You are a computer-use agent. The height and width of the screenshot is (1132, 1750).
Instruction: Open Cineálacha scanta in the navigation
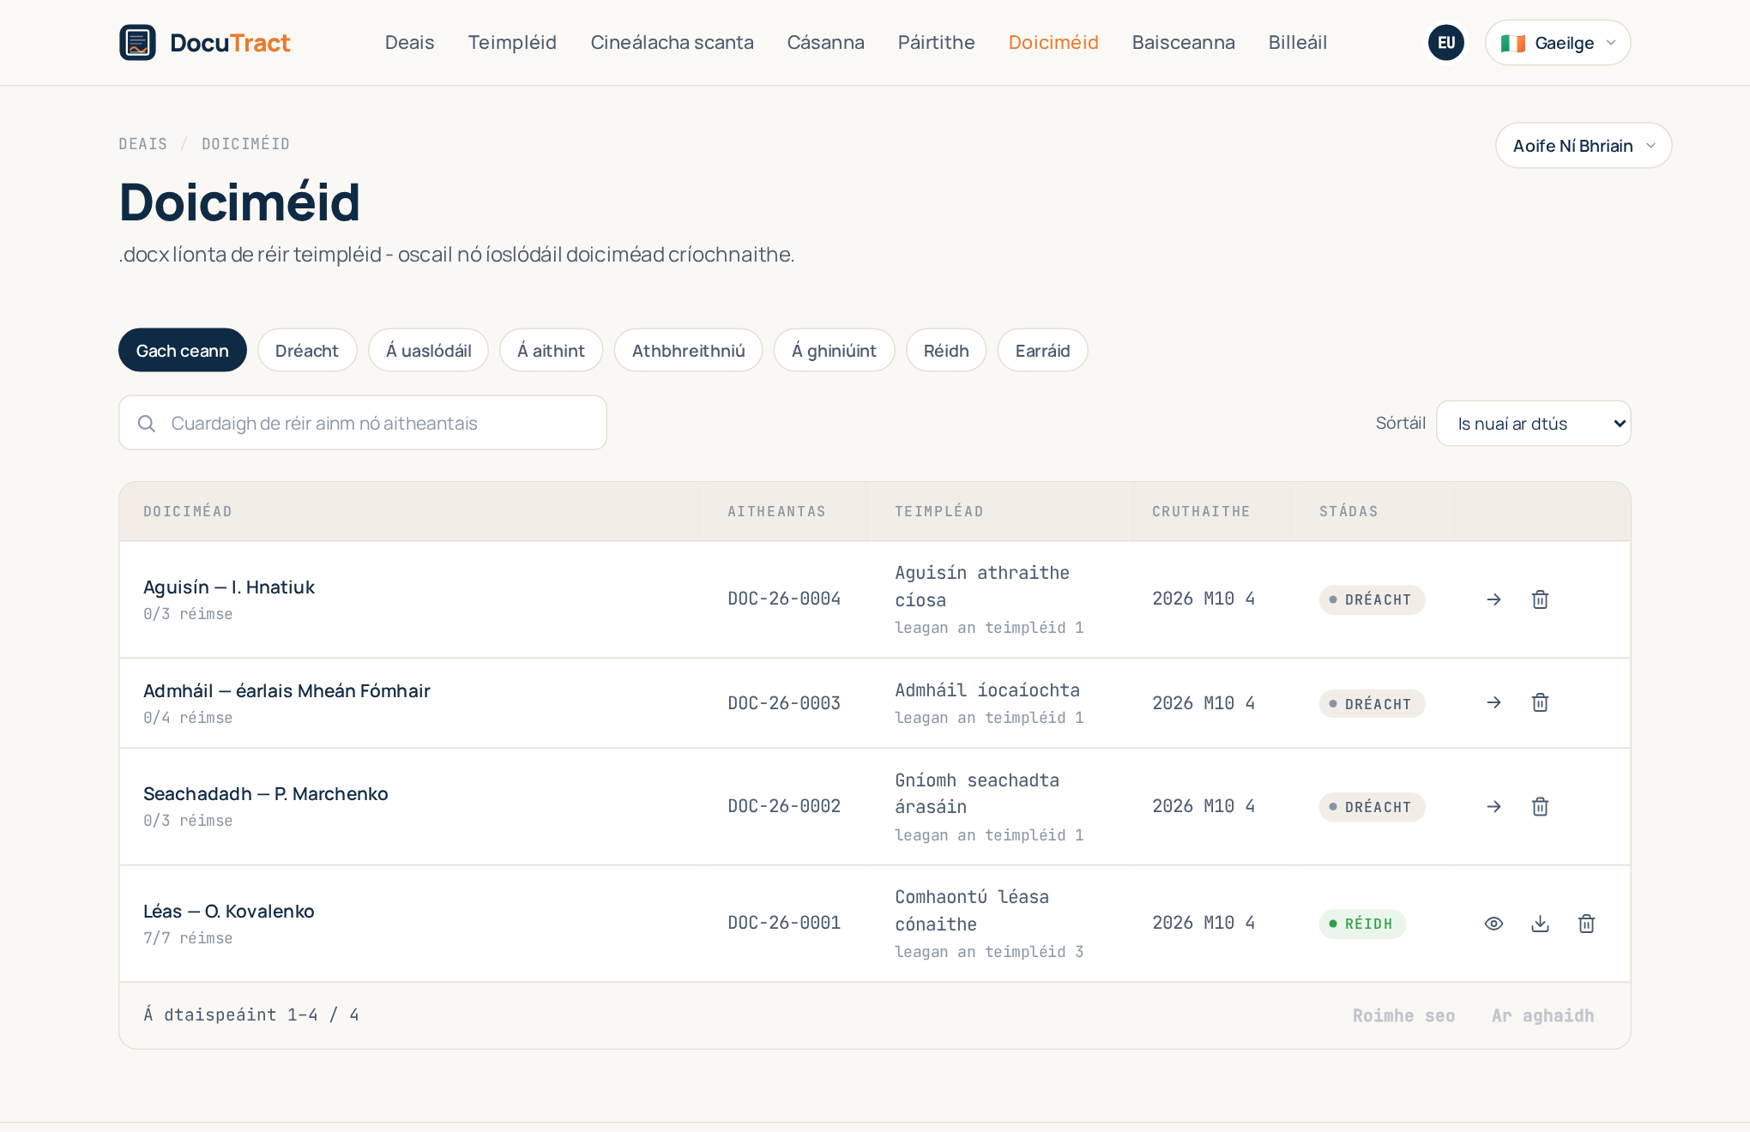coord(672,42)
